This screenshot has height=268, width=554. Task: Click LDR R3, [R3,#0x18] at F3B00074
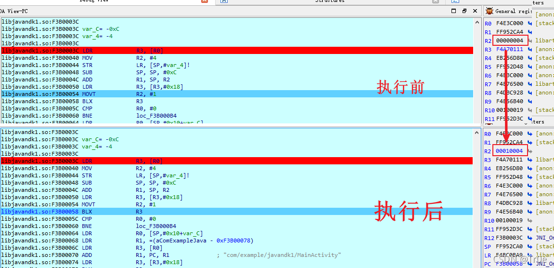pyautogui.click(x=237, y=262)
